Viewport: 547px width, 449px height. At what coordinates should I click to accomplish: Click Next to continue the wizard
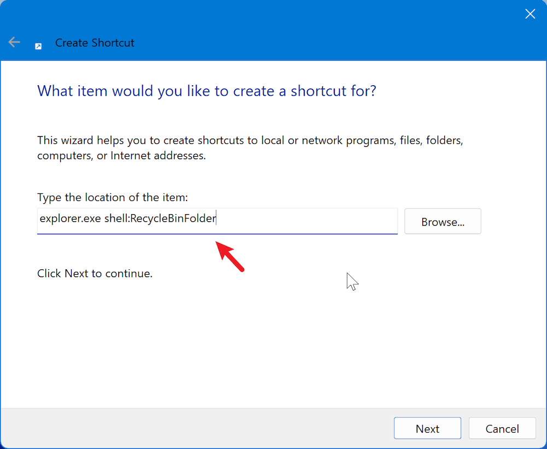(427, 428)
